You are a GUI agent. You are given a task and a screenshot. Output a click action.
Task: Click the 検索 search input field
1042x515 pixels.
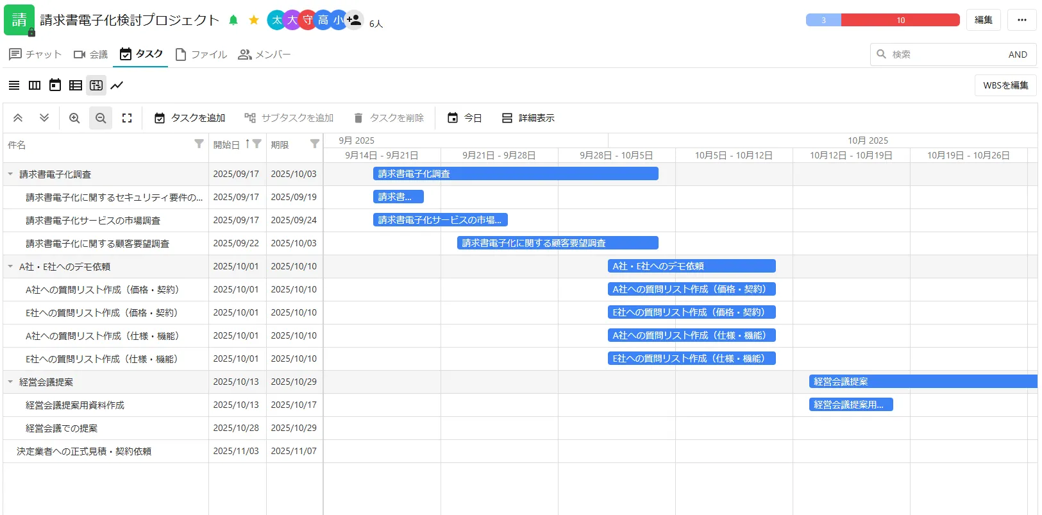tap(943, 55)
